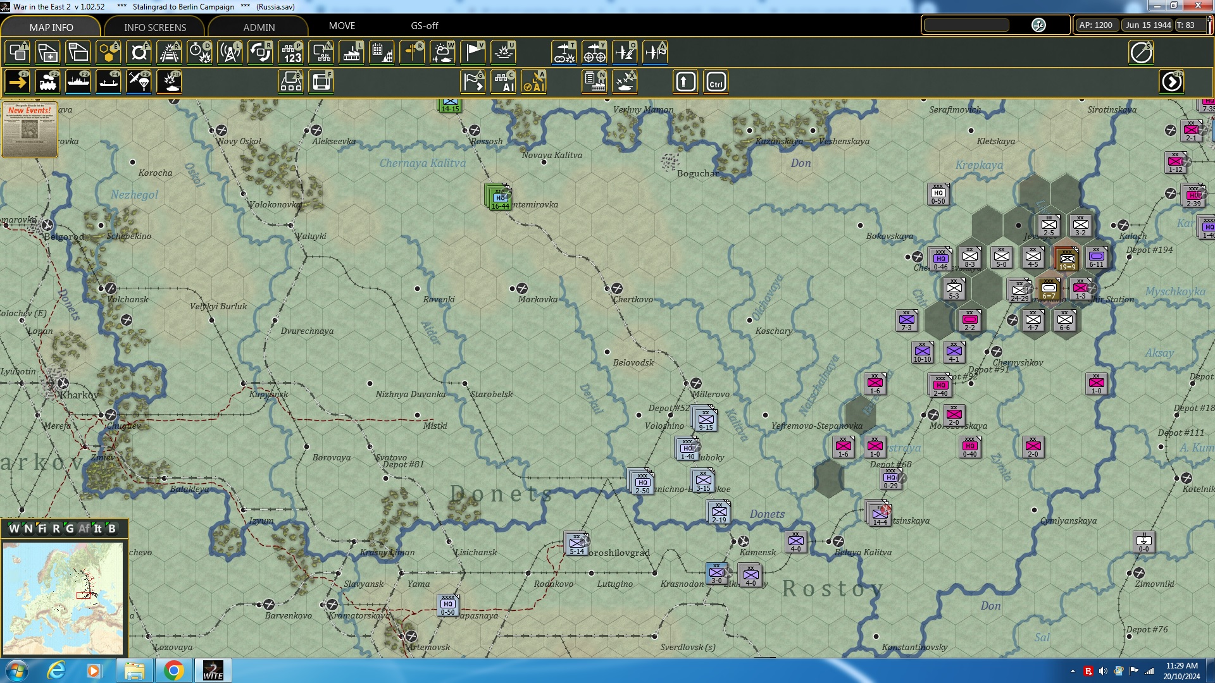Select the Build fortified zone icon (F11)
Viewport: 1215px width, 683px height.
169,82
